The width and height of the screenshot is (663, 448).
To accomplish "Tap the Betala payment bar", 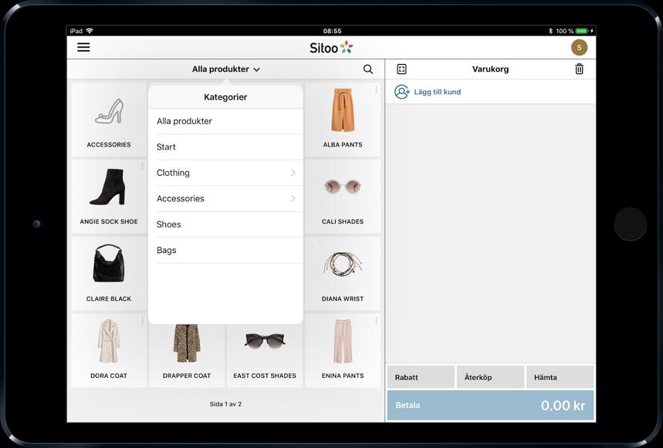I will pyautogui.click(x=490, y=406).
